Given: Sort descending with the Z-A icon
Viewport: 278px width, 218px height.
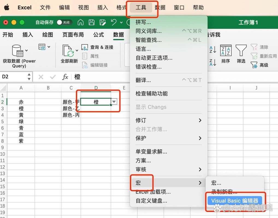Looking at the screenshot, I should [213, 62].
